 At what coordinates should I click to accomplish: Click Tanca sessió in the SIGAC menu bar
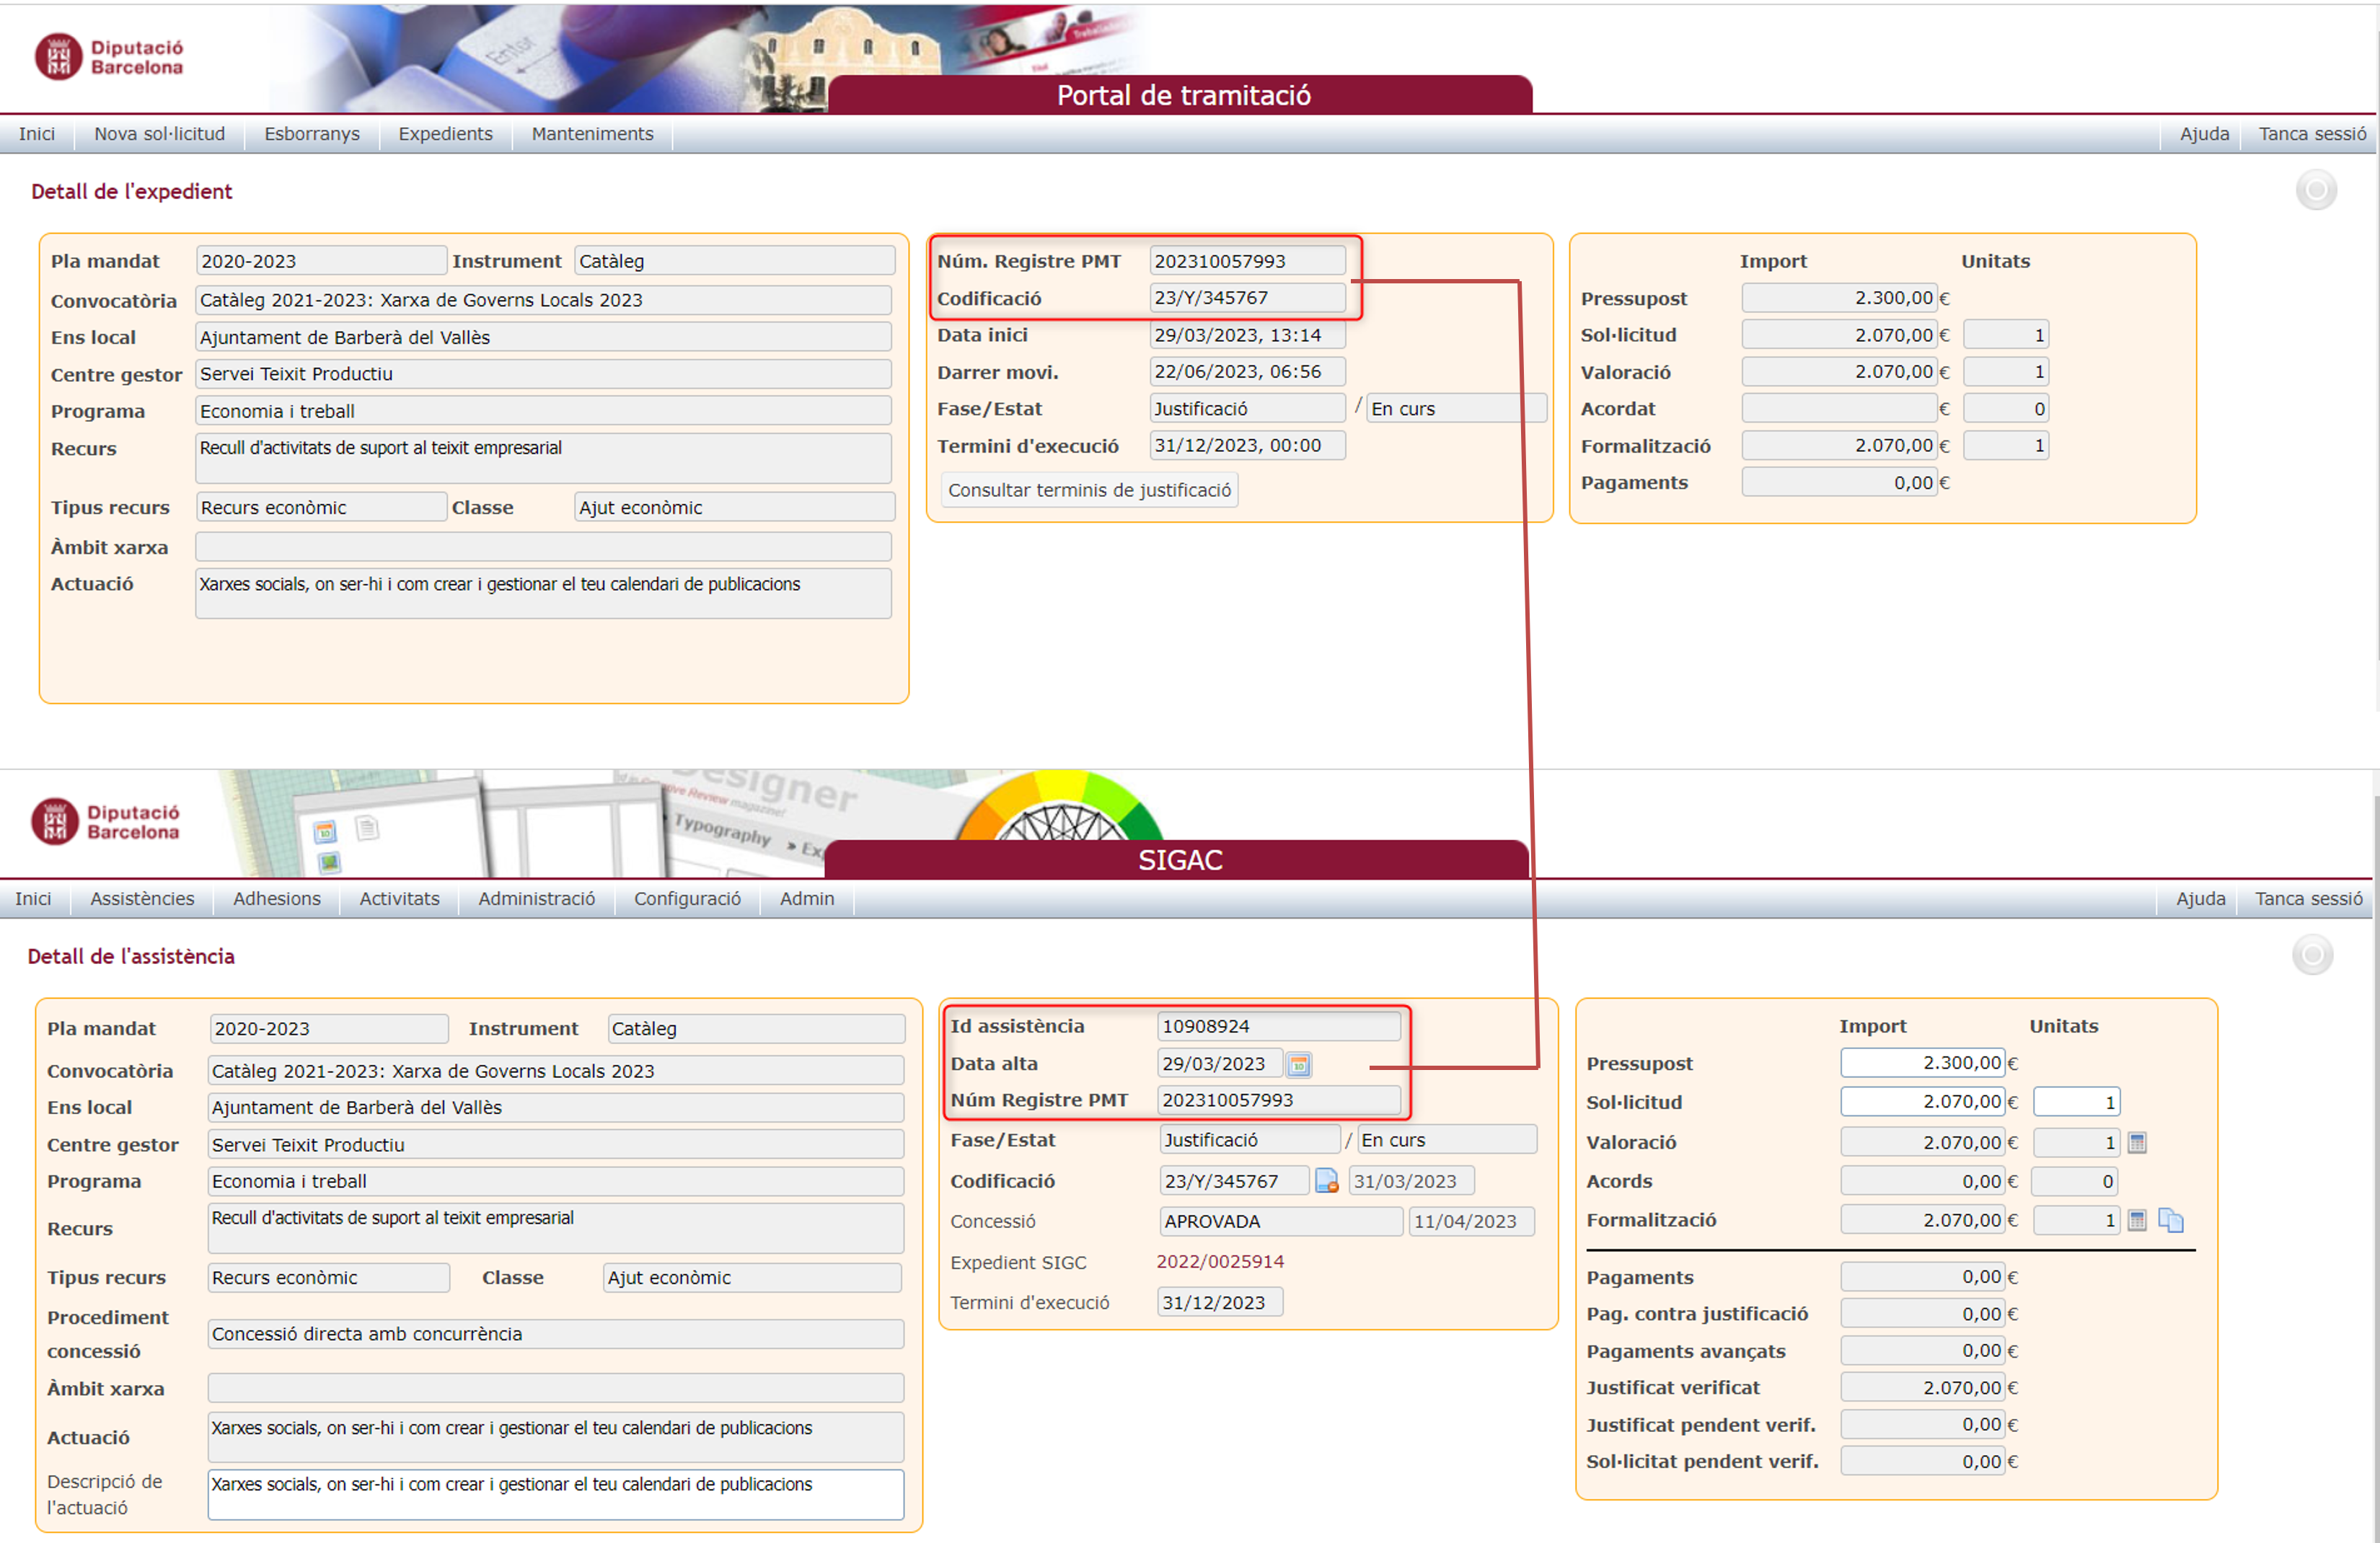(x=2308, y=899)
